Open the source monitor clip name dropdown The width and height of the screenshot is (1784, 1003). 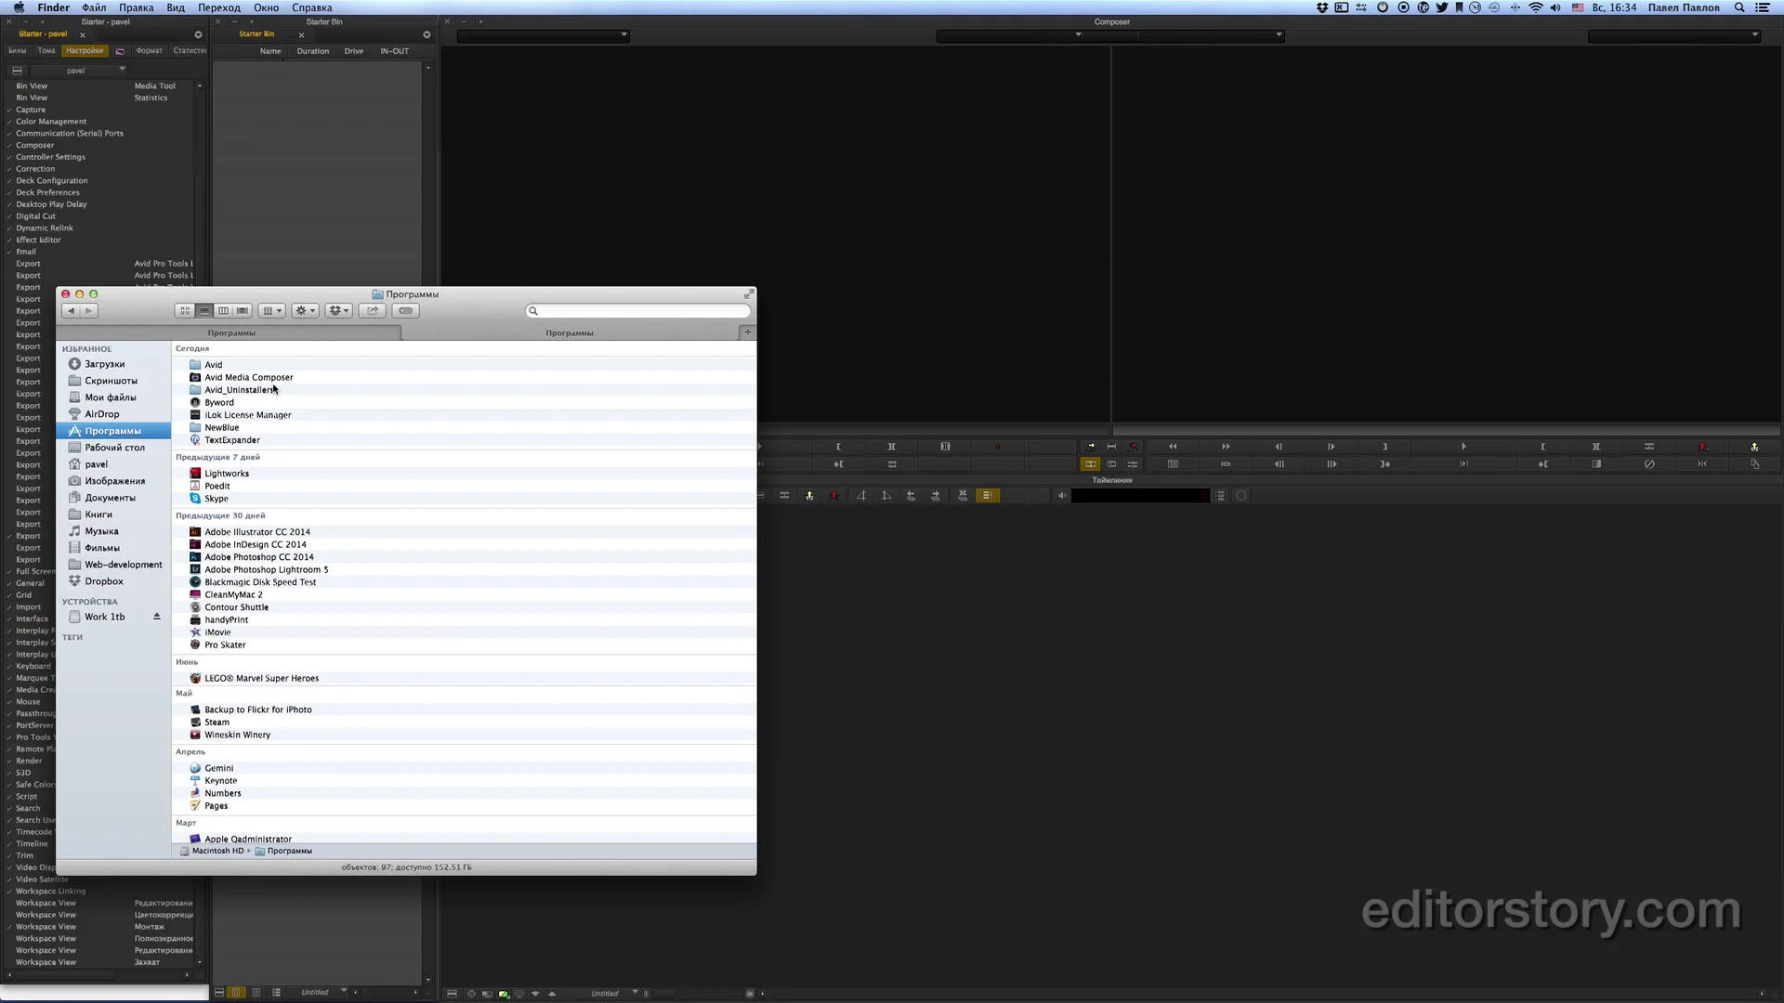coord(543,35)
